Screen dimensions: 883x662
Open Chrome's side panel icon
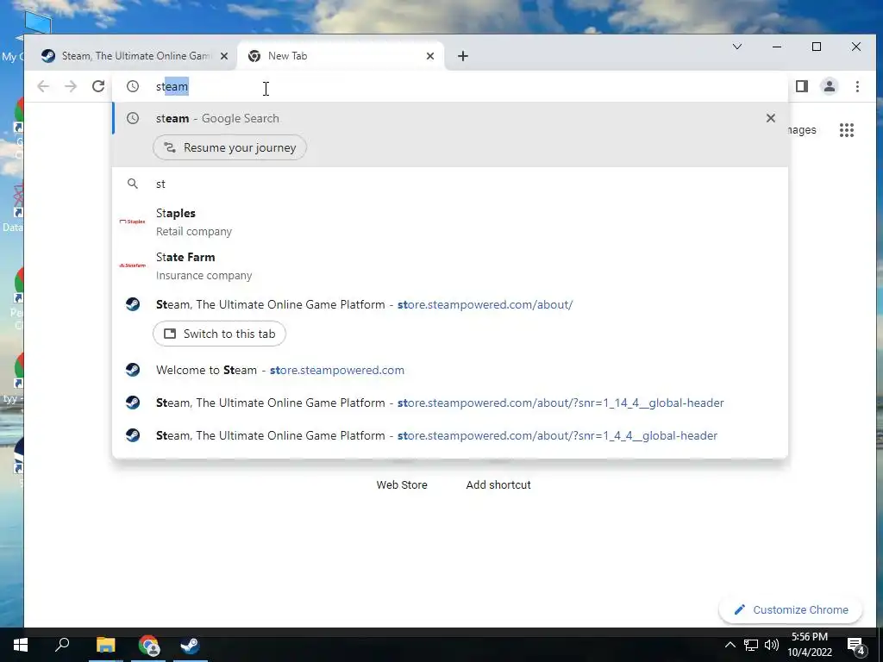pyautogui.click(x=801, y=86)
